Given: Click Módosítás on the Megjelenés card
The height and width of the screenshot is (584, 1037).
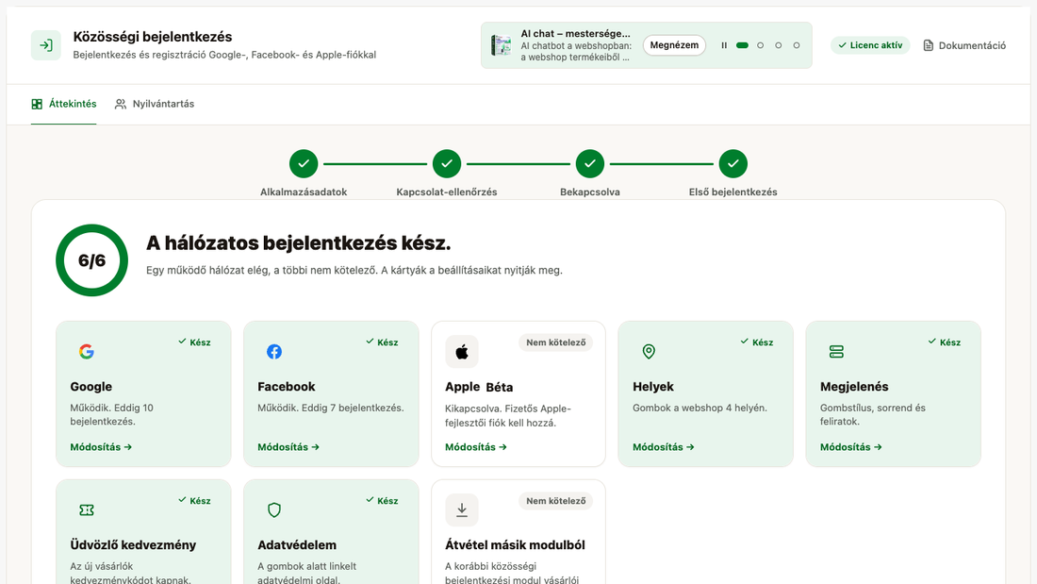Looking at the screenshot, I should point(851,447).
